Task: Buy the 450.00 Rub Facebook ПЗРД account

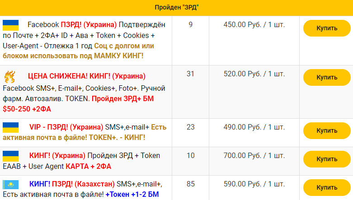Action: (x=327, y=28)
